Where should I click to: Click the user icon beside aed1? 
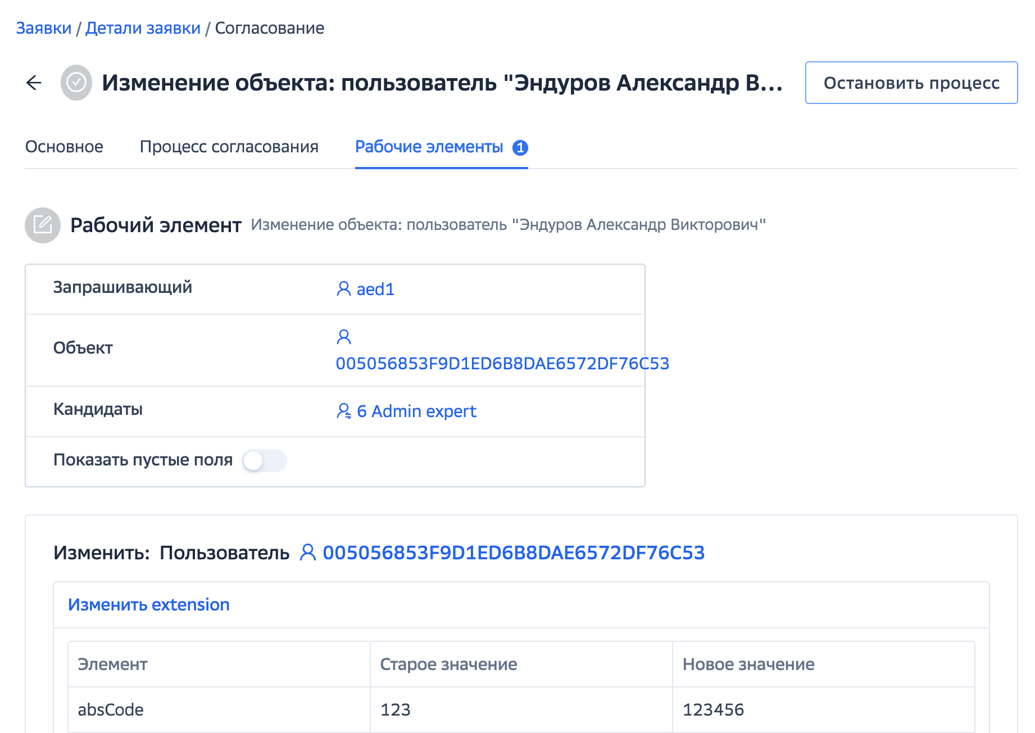[343, 289]
